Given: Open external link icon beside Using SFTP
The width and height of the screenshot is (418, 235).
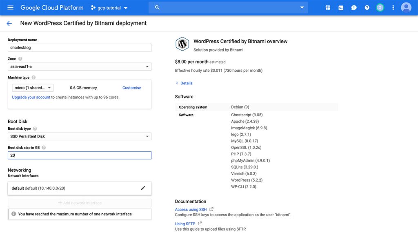Looking at the screenshot, I should tap(200, 224).
